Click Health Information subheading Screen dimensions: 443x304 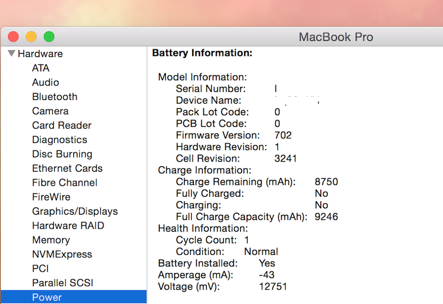coord(203,228)
